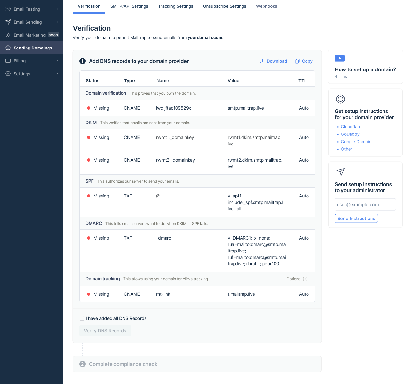
Task: Open How to set up a domain card
Action: tap(365, 67)
